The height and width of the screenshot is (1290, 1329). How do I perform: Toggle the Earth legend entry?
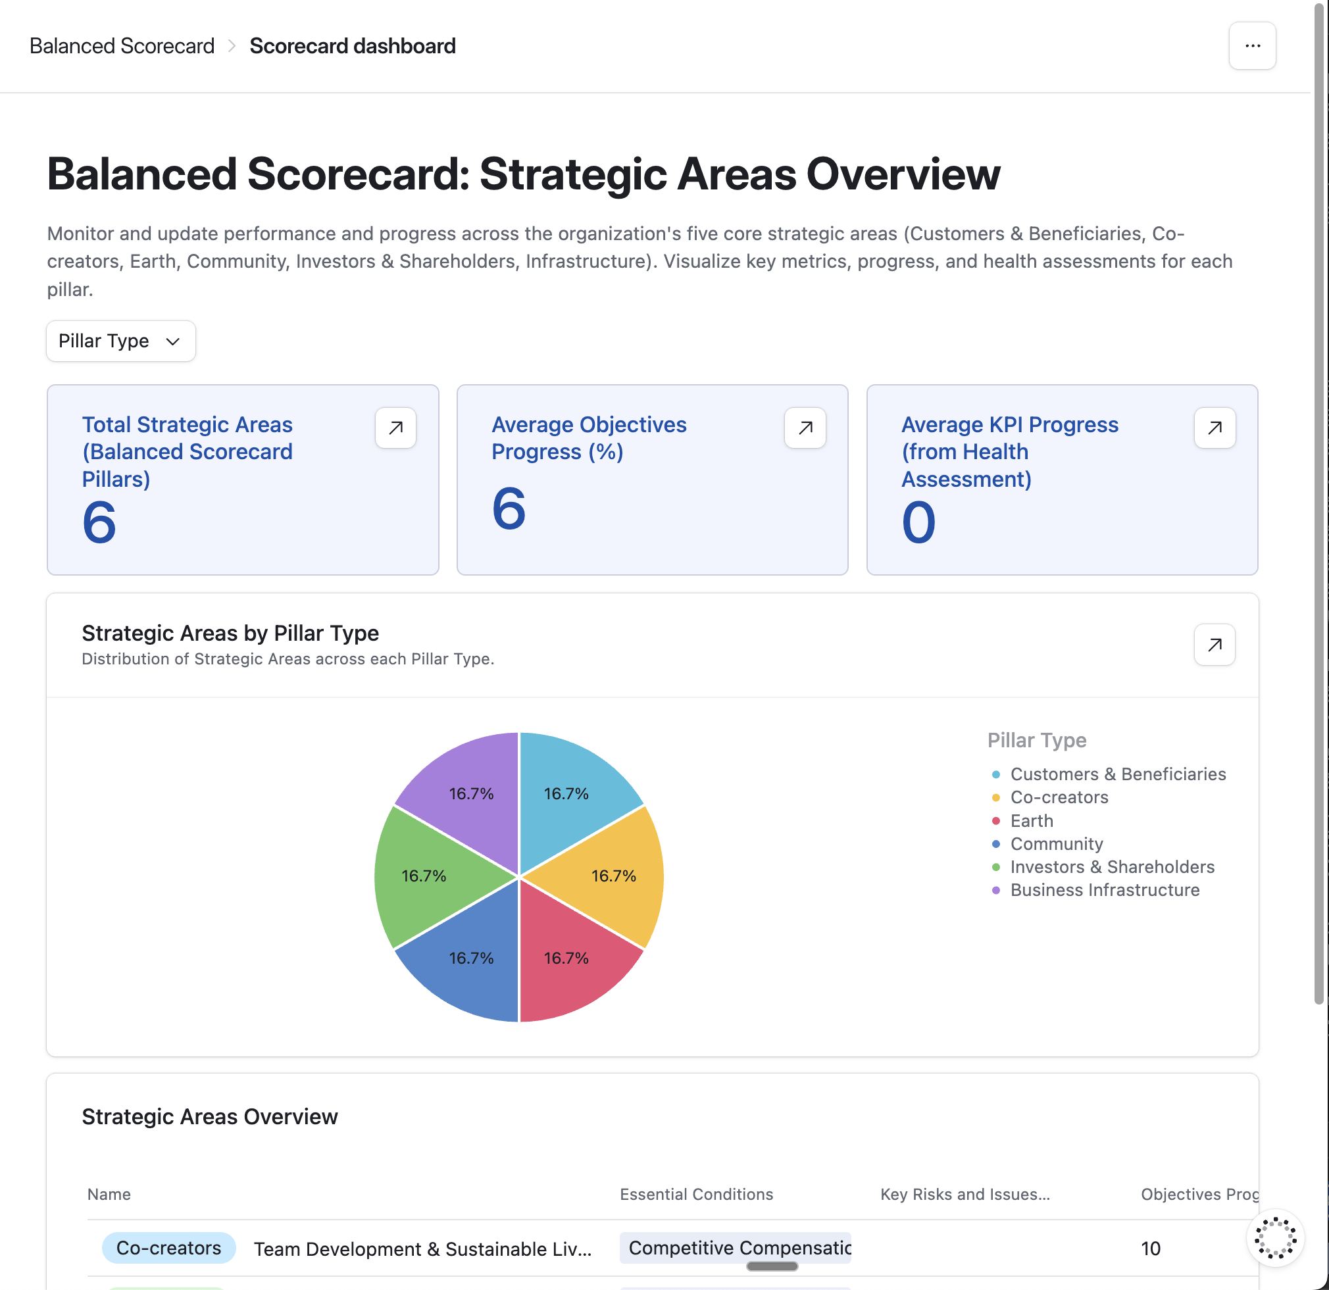tap(1031, 820)
